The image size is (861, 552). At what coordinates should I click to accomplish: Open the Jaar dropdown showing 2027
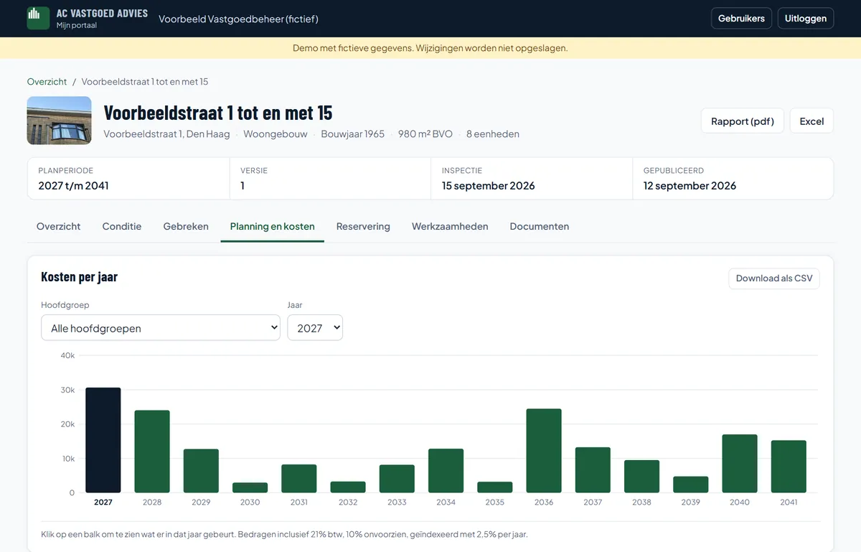click(x=315, y=328)
